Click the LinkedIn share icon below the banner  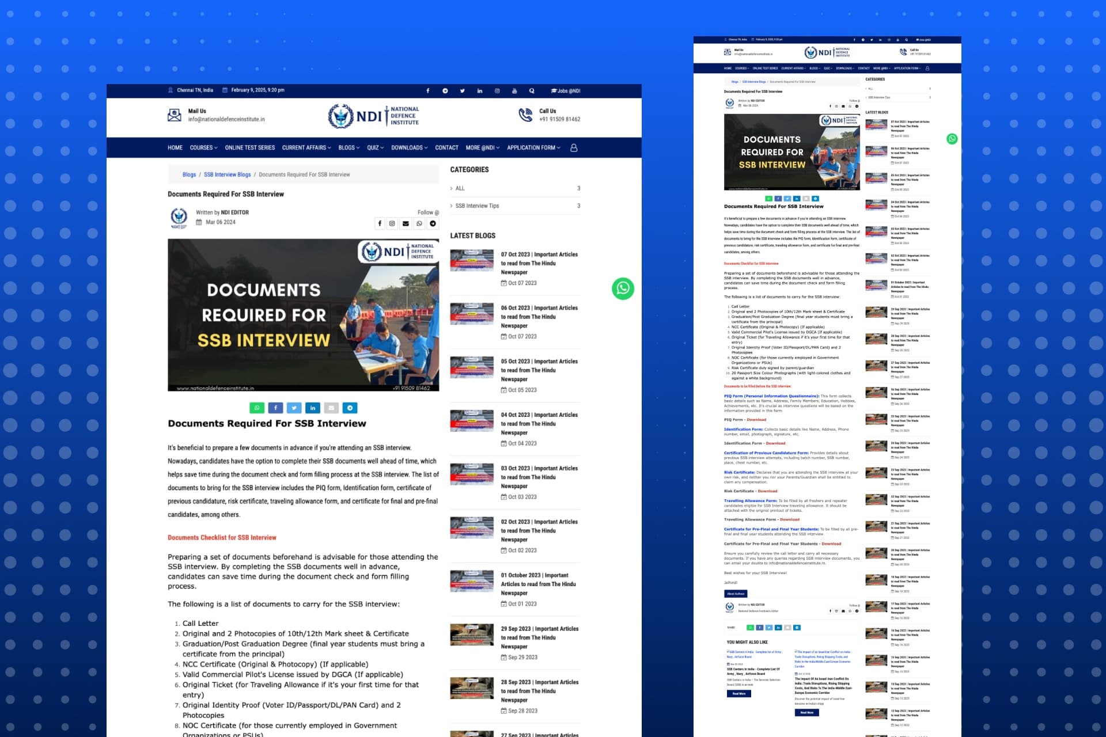313,408
